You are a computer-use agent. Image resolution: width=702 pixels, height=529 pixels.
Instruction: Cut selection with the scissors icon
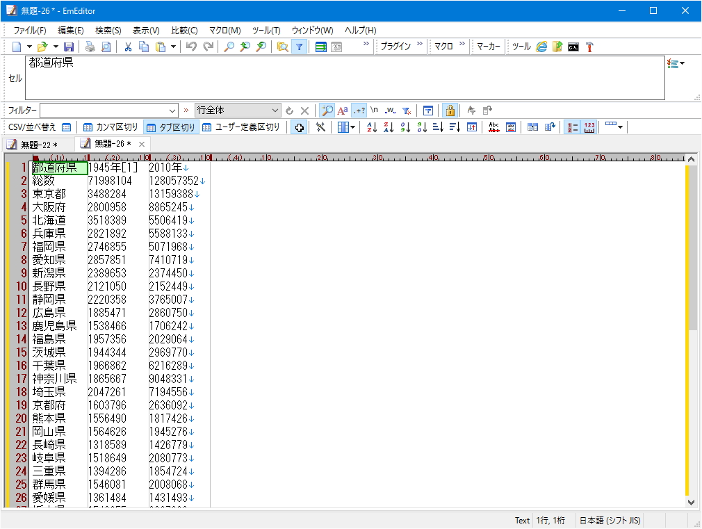click(128, 47)
